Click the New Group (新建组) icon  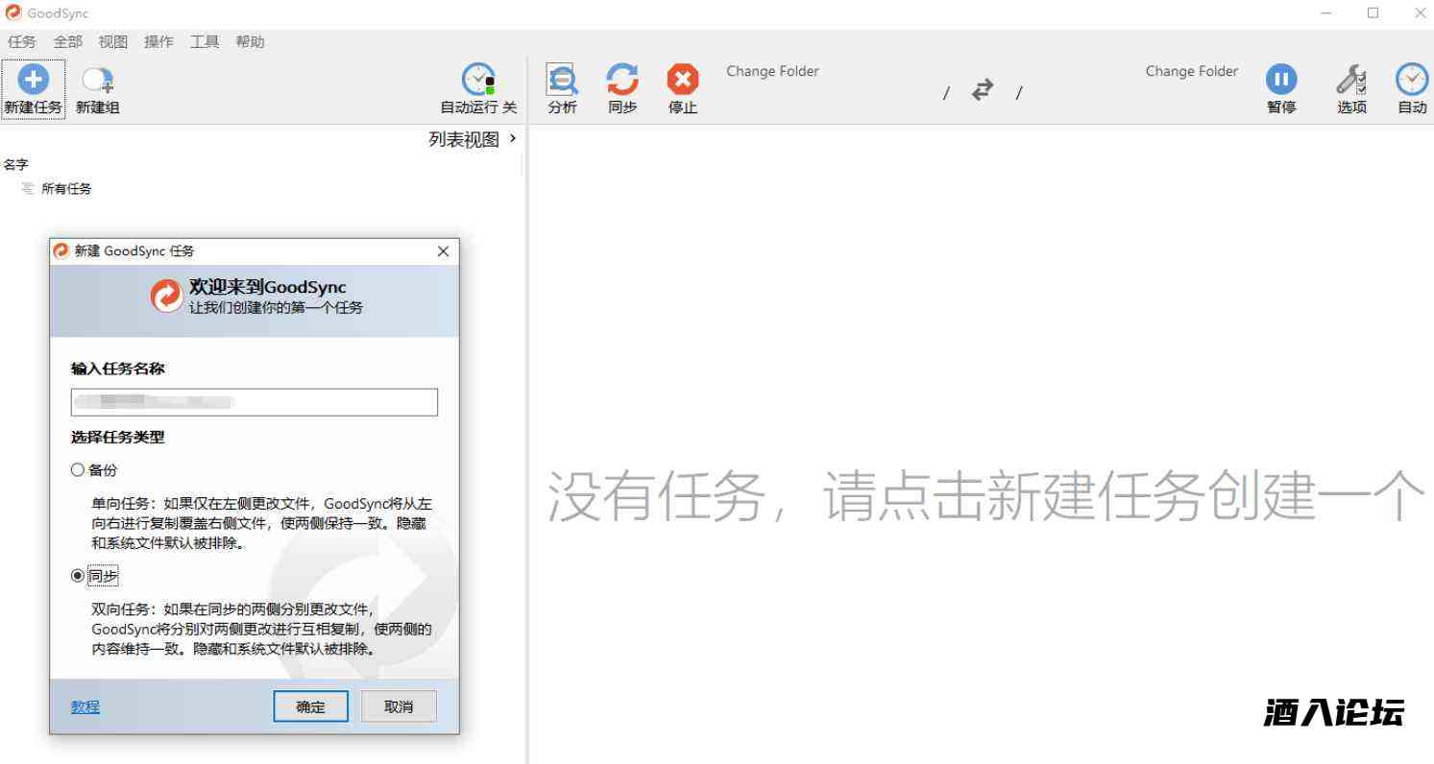(97, 81)
